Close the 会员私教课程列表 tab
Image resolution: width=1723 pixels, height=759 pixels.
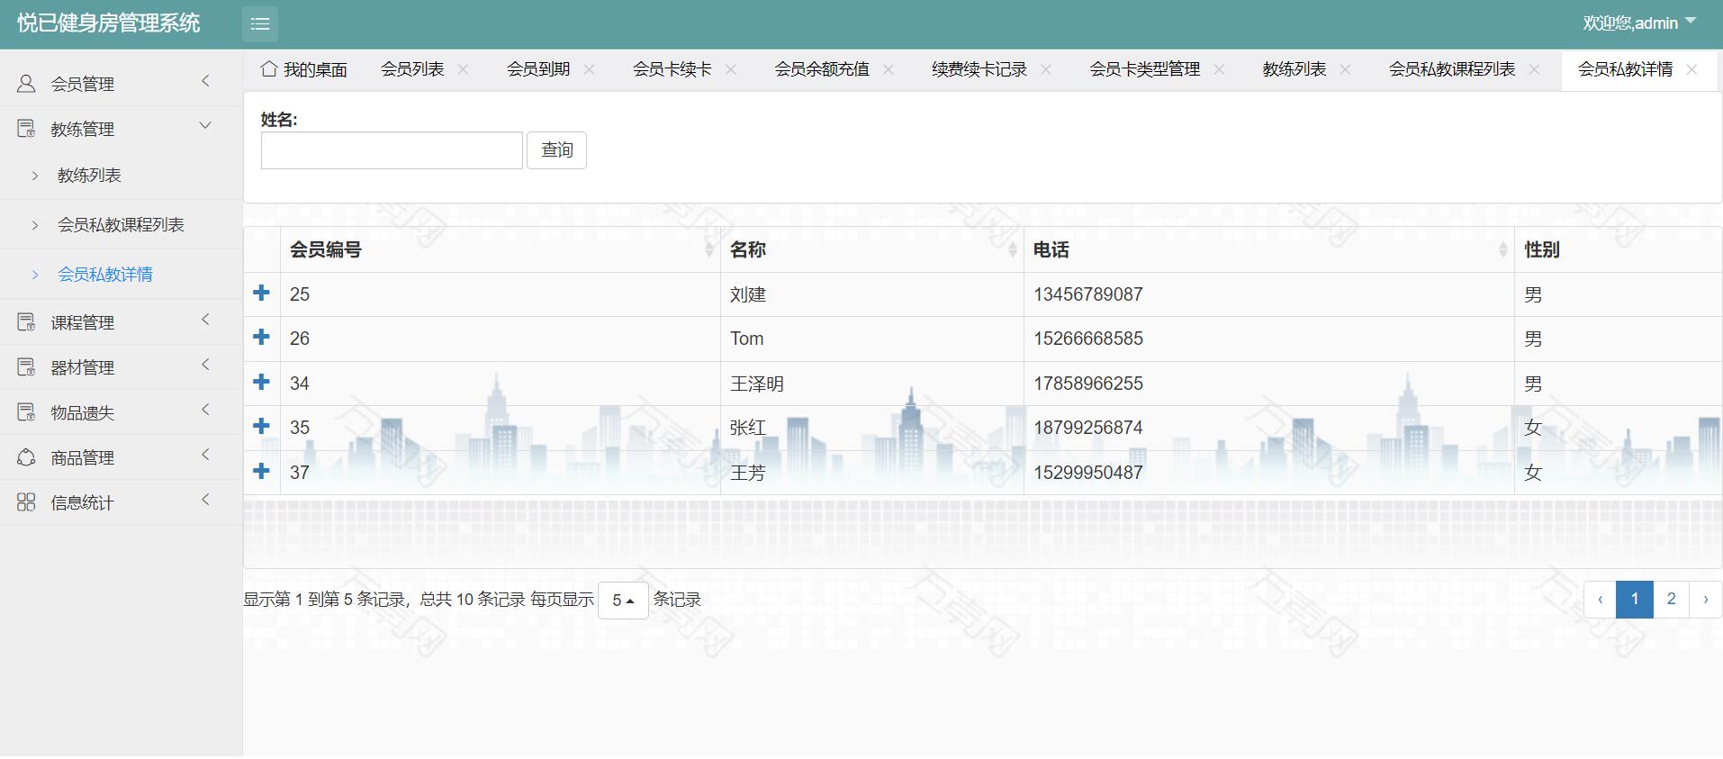click(x=1534, y=69)
